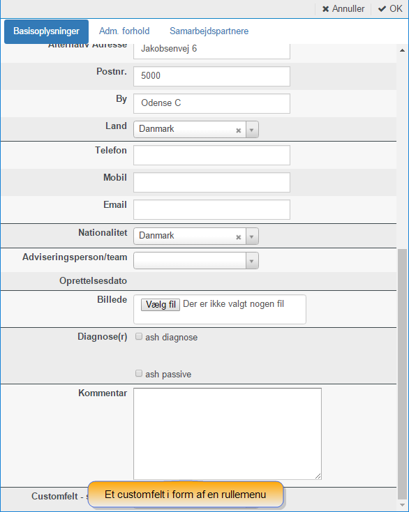Click the Annuller cross icon
This screenshot has height=512, width=409.
325,9
